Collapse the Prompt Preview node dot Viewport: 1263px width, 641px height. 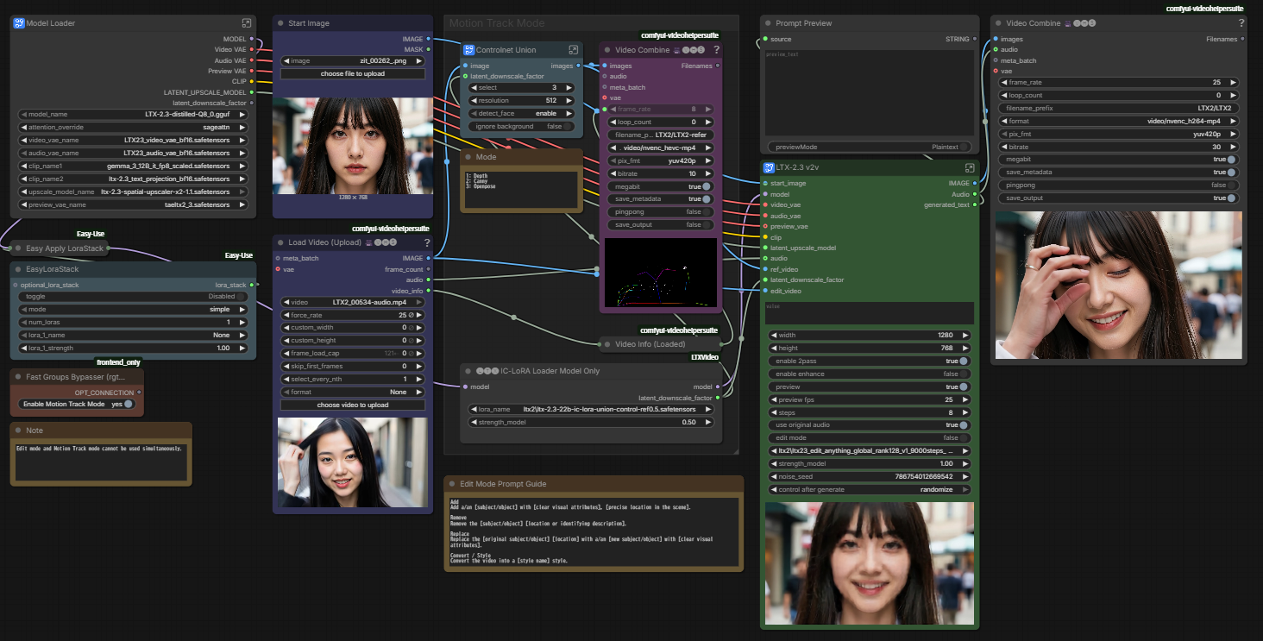pyautogui.click(x=767, y=23)
